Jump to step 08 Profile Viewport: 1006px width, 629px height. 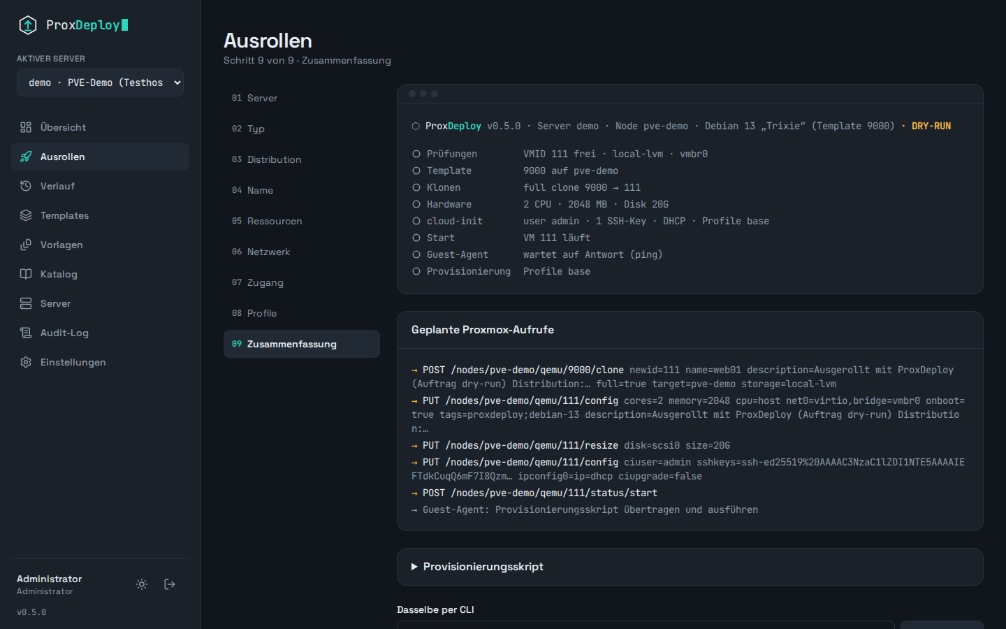(x=302, y=313)
